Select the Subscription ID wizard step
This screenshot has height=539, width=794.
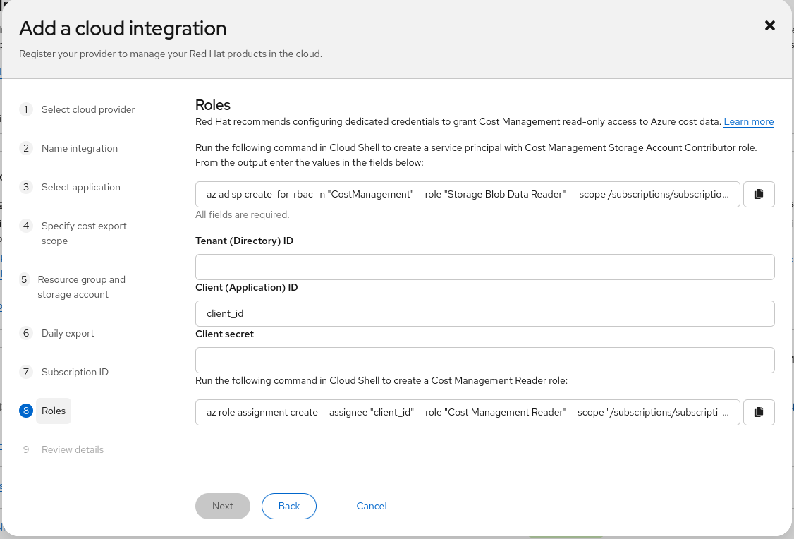coord(74,372)
